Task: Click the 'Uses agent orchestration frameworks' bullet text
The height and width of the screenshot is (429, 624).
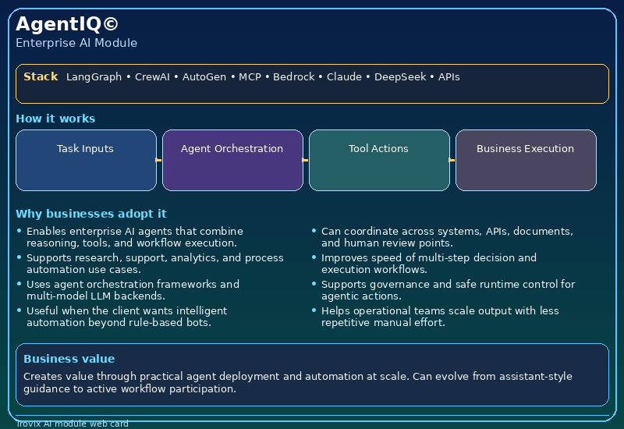Action: click(x=133, y=290)
